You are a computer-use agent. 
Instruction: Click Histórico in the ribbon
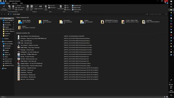(67, 10)
